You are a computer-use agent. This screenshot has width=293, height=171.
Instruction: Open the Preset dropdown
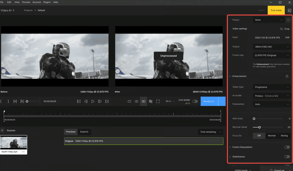coord(269,20)
